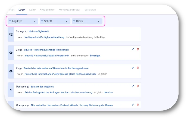Click the eye icon of Abweichende Rechnungsadresse rule
The height and width of the screenshot is (119, 187).
pos(11,71)
